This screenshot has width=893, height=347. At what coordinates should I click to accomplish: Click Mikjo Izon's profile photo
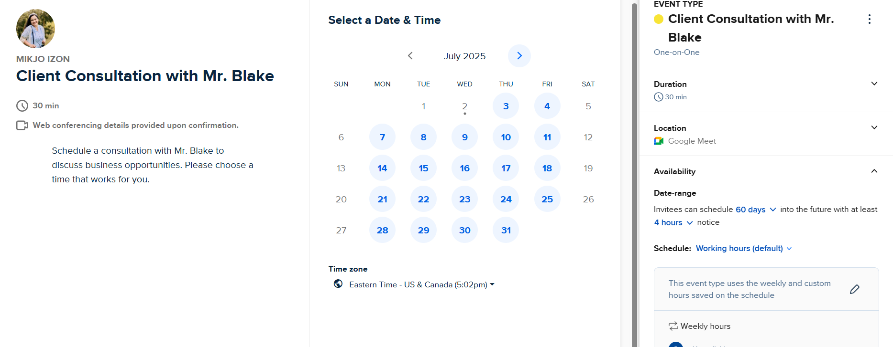tap(35, 29)
